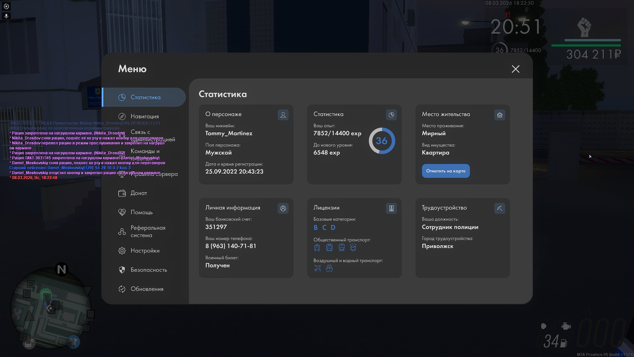Screen dimensions: 634x357
Task: Click the tools icon in Трудоустройство card
Action: [x=500, y=208]
